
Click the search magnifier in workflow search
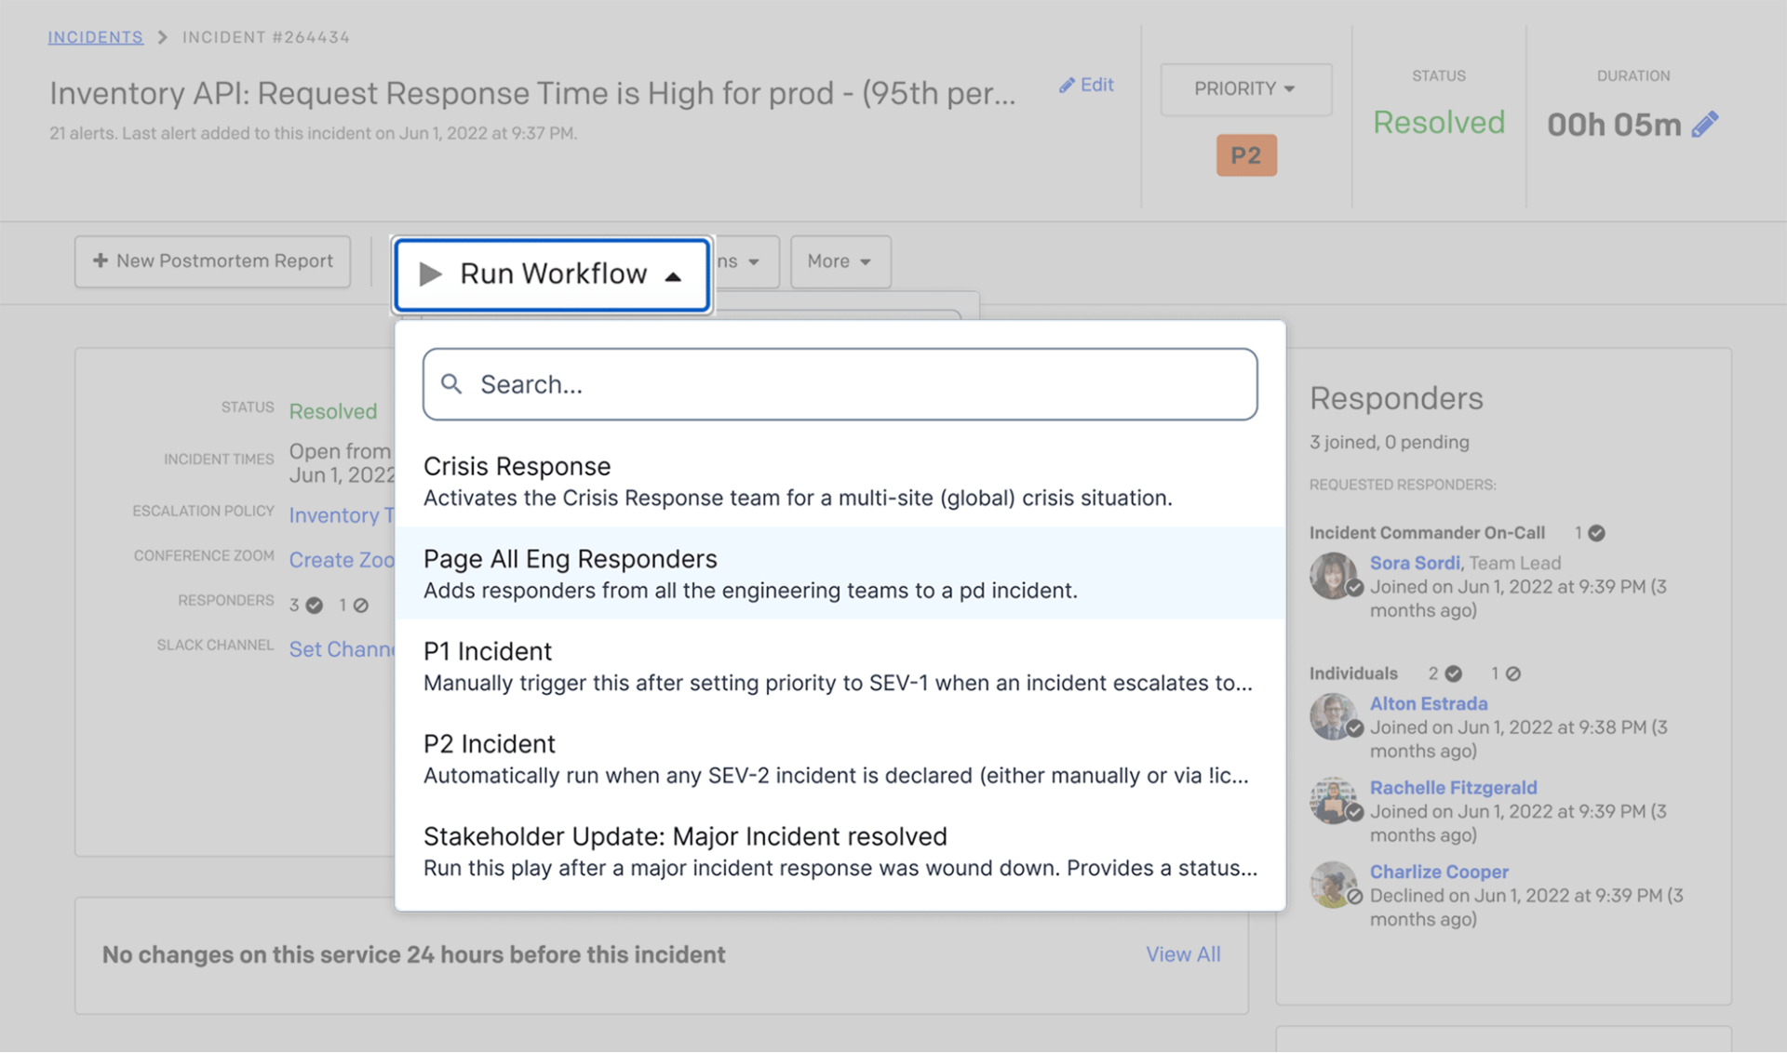click(452, 383)
